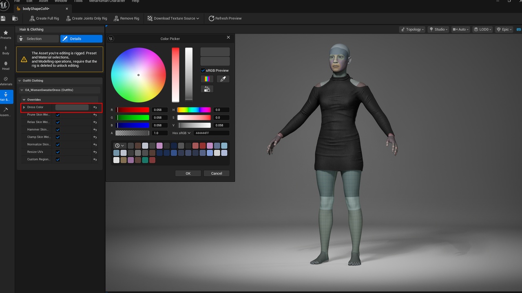Reset Prune Skin Weights to default
This screenshot has height=293, width=522.
coord(95,115)
